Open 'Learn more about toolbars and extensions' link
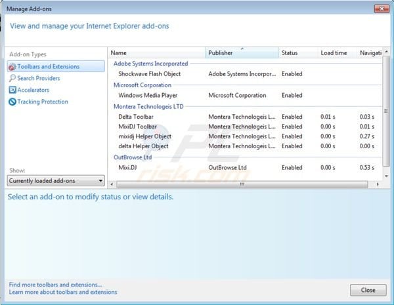The image size is (394, 305). coord(63,292)
